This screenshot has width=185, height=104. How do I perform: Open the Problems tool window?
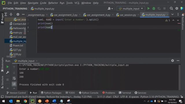(109, 93)
